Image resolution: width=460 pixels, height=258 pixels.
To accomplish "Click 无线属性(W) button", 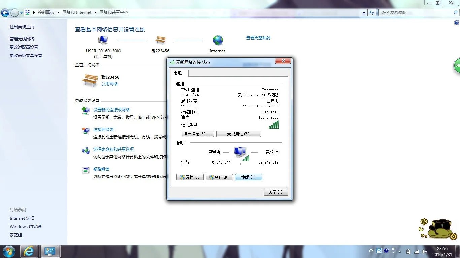I will tap(238, 134).
